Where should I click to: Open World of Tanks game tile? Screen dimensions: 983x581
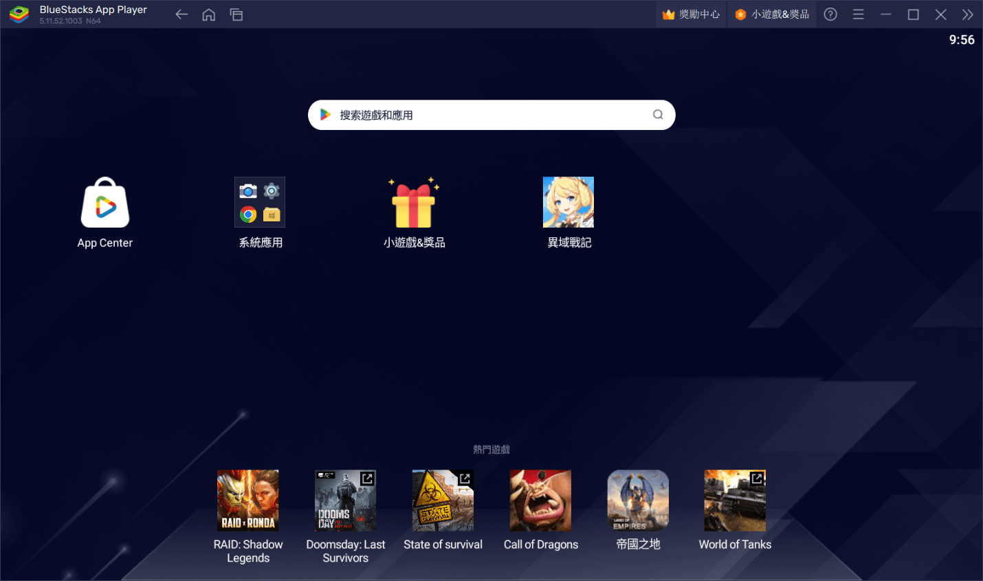(736, 501)
